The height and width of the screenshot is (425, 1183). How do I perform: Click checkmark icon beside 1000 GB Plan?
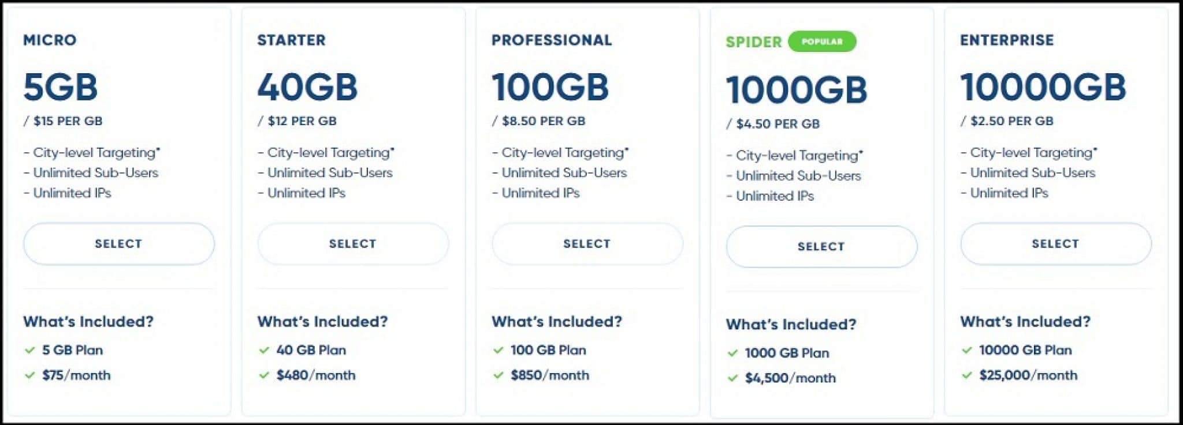point(732,353)
